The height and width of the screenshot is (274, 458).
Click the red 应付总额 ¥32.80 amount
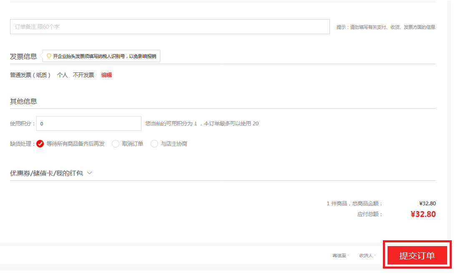point(423,214)
